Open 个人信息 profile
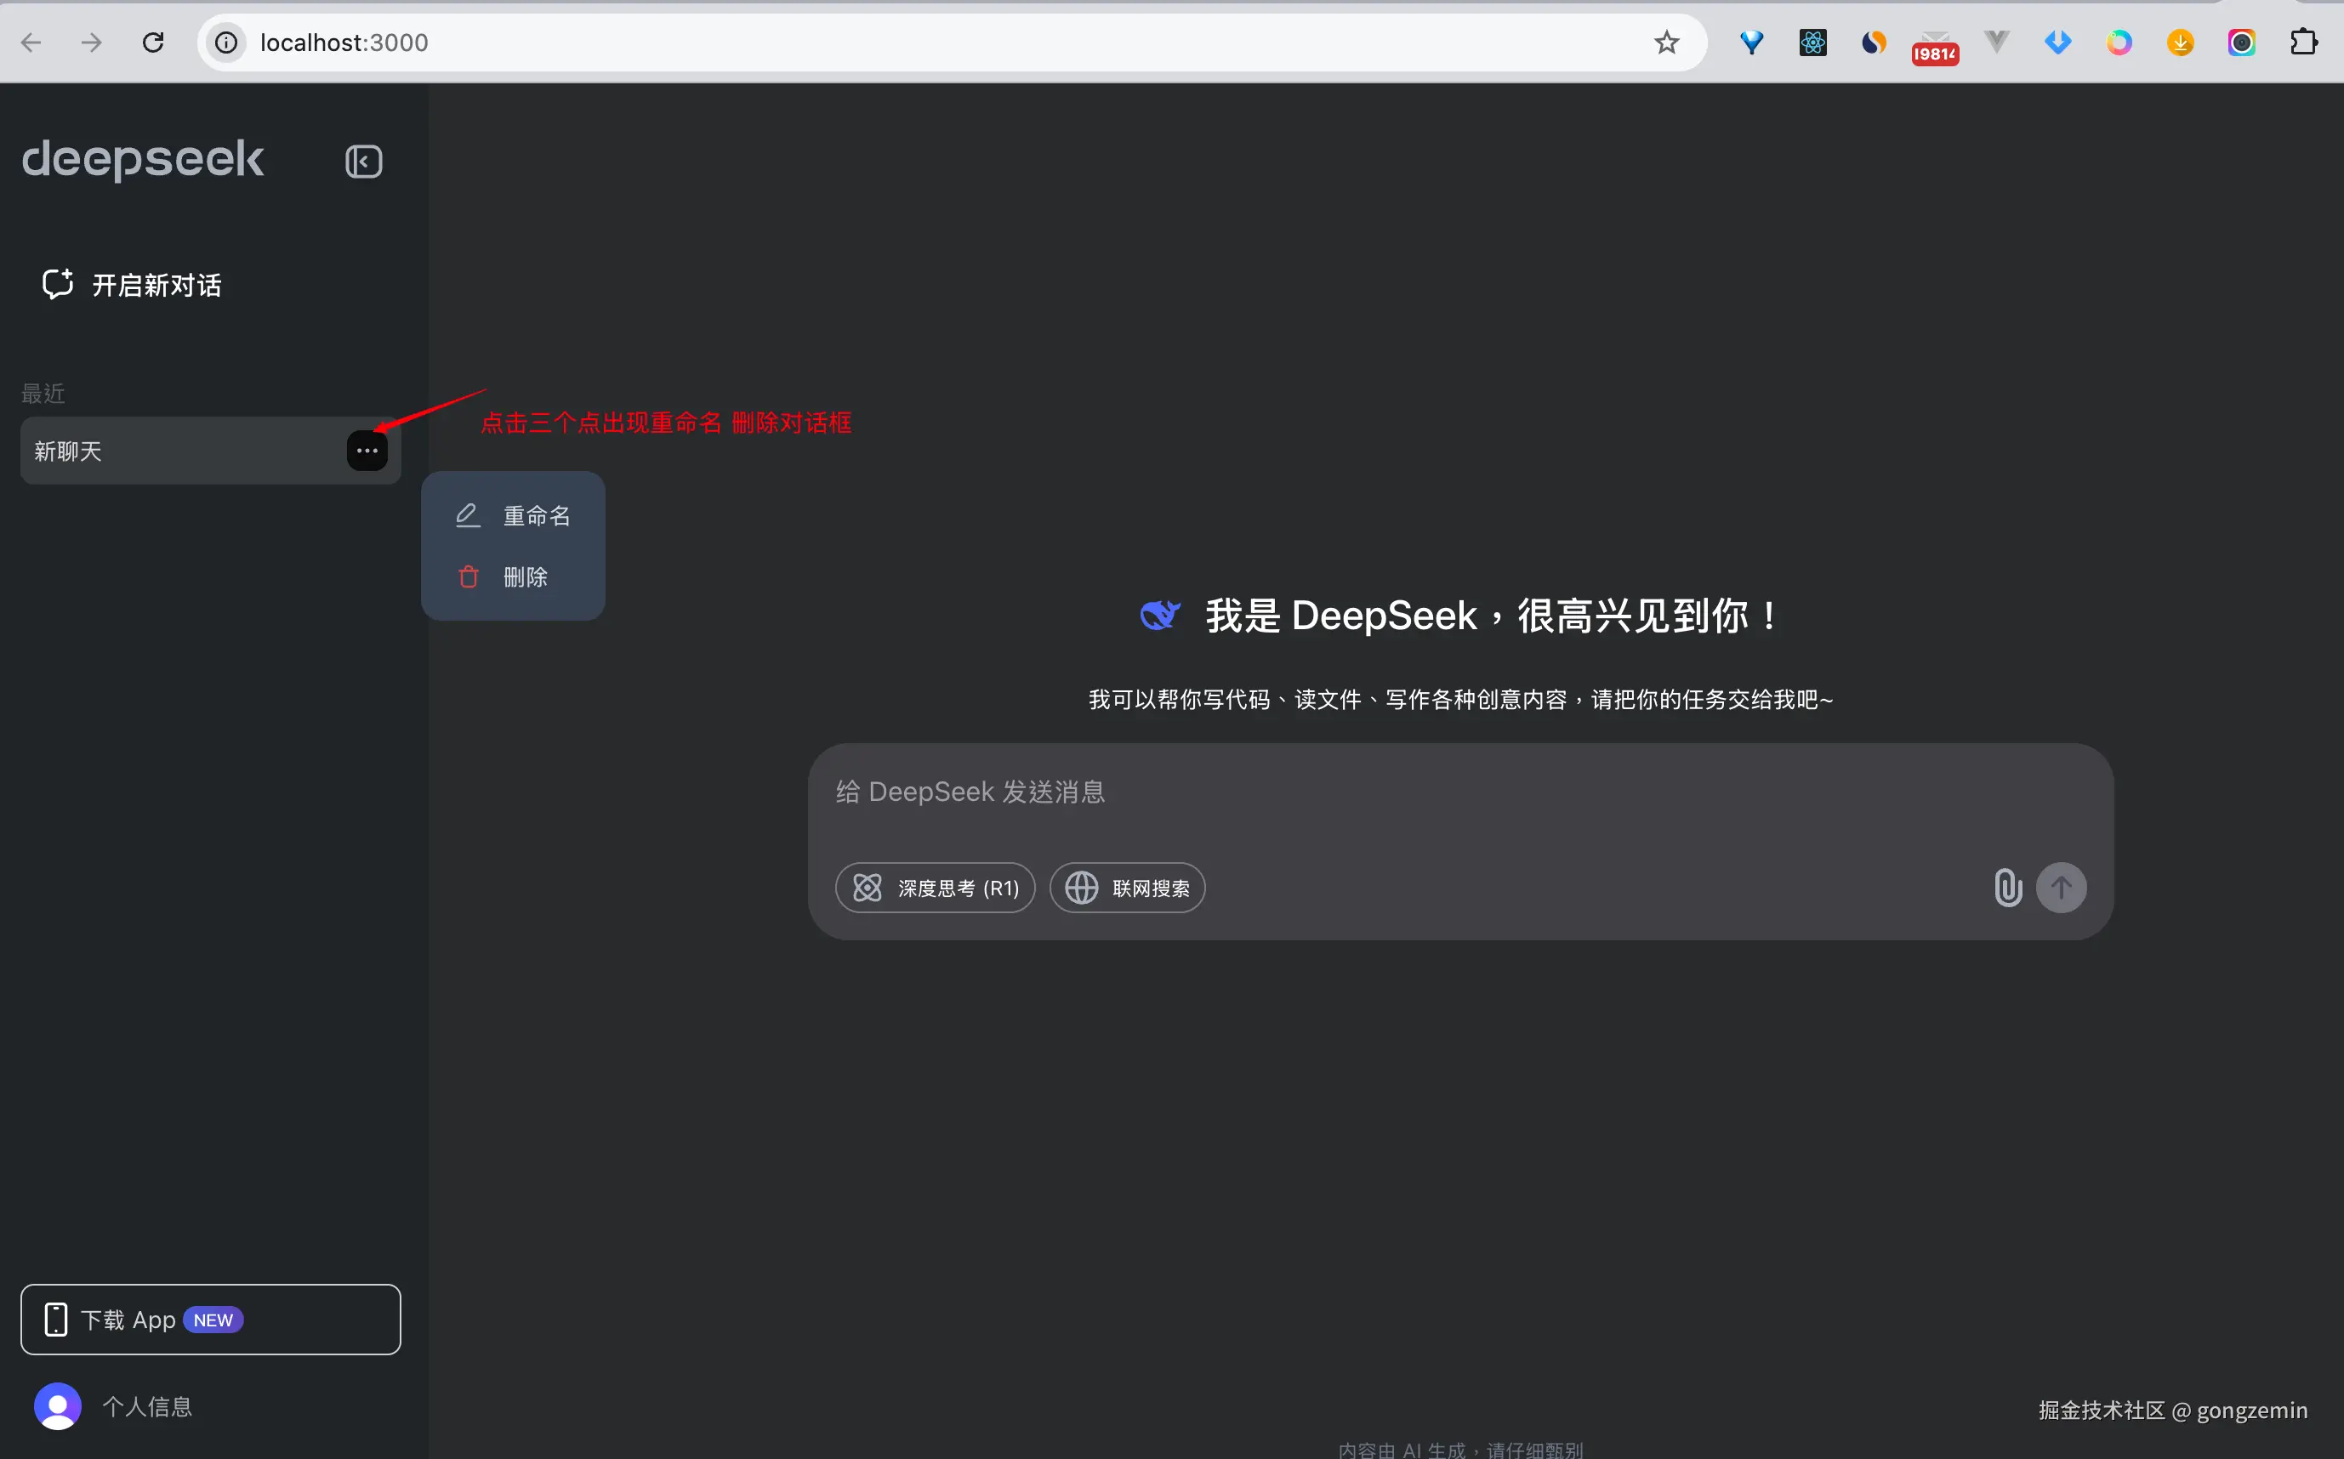 (x=114, y=1406)
